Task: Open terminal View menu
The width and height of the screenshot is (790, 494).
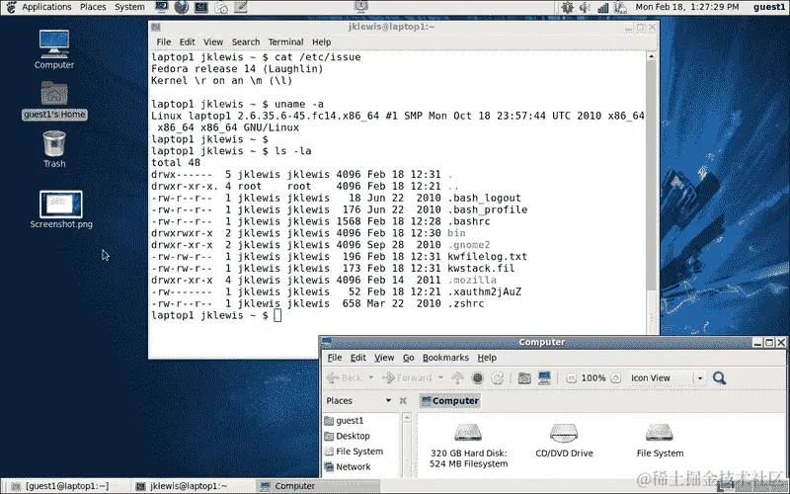Action: point(213,41)
